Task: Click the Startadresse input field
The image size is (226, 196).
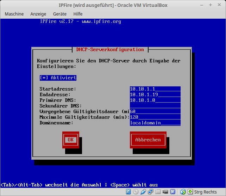Action: click(x=155, y=89)
